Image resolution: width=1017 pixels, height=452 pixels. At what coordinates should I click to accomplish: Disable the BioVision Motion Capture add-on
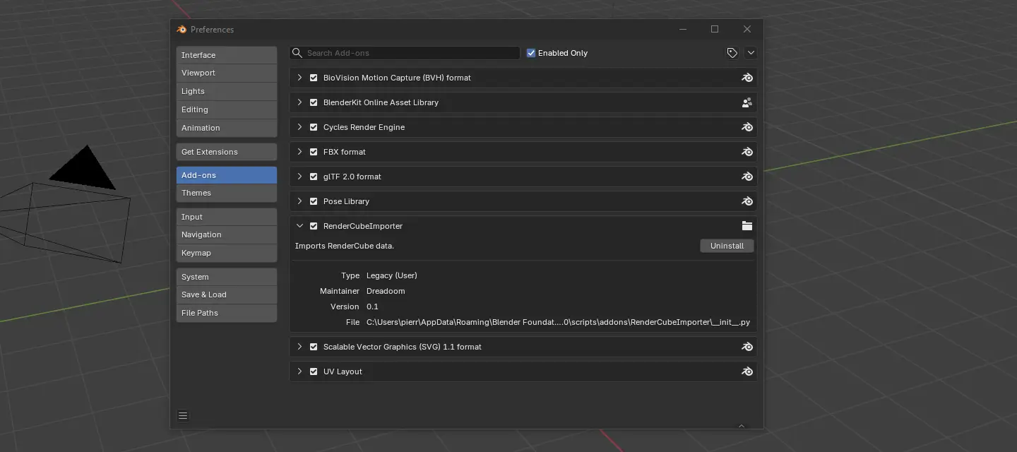click(x=314, y=78)
